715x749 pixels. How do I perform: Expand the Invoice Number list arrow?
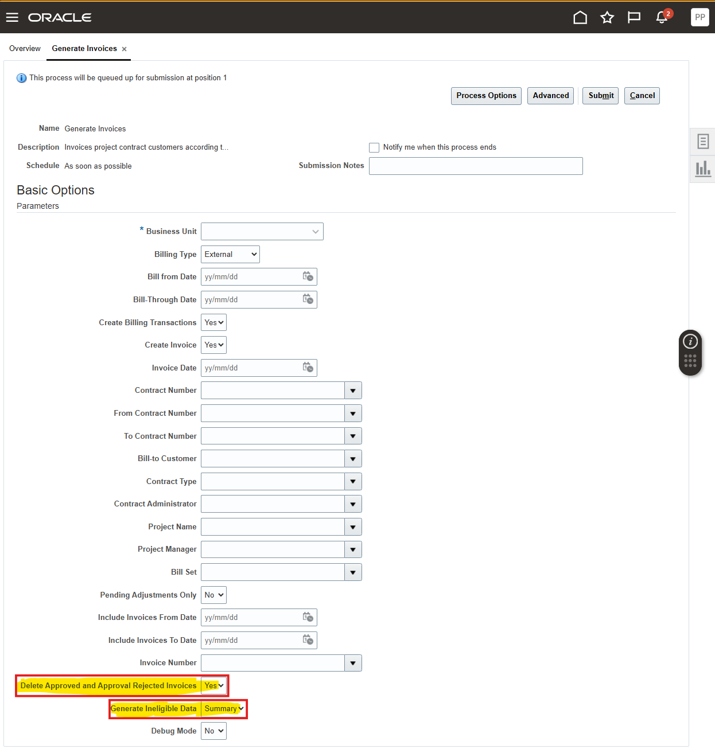tap(353, 663)
